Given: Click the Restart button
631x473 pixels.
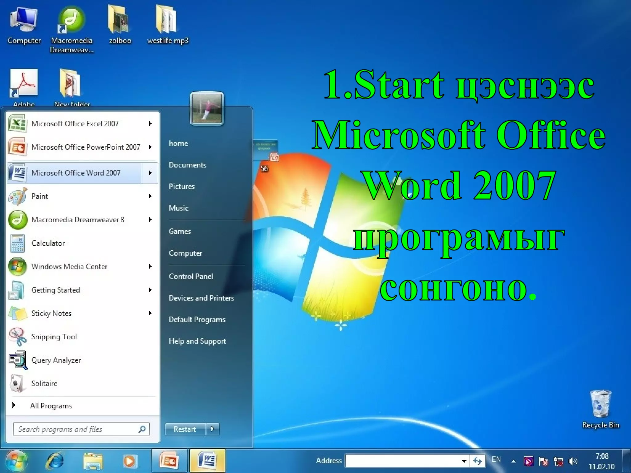Looking at the screenshot, I should (x=185, y=429).
